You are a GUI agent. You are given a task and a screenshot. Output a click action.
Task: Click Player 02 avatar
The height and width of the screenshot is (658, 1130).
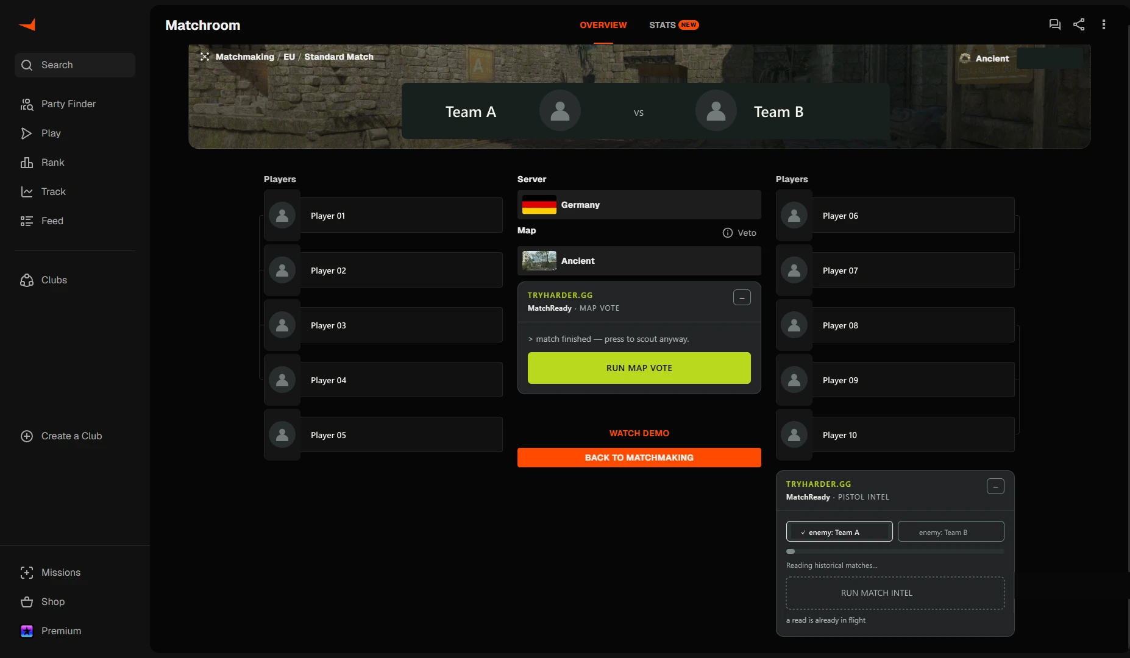[282, 270]
